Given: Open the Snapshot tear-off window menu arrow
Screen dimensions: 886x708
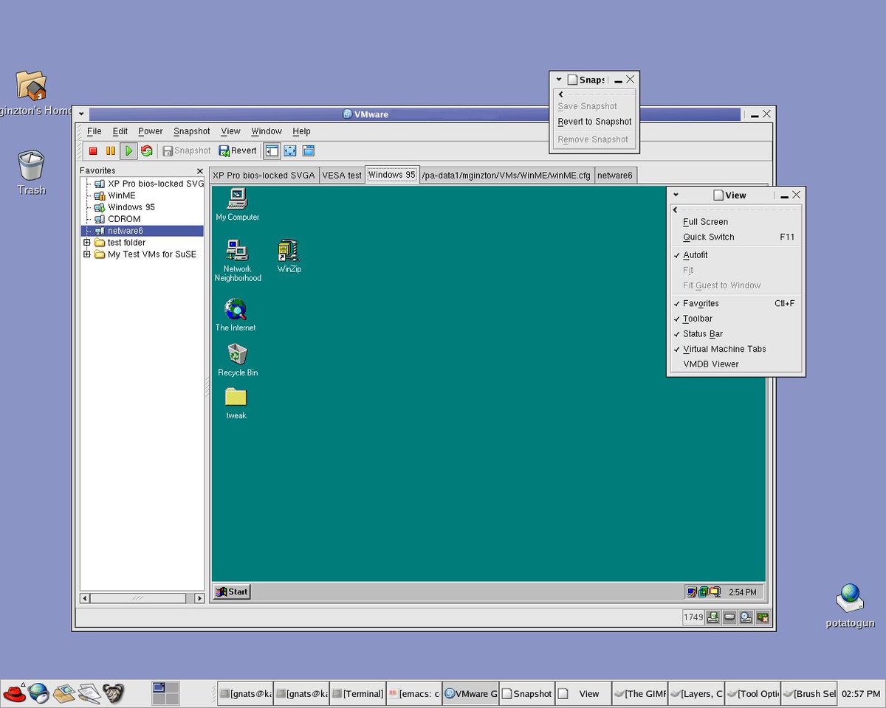Looking at the screenshot, I should pyautogui.click(x=559, y=80).
